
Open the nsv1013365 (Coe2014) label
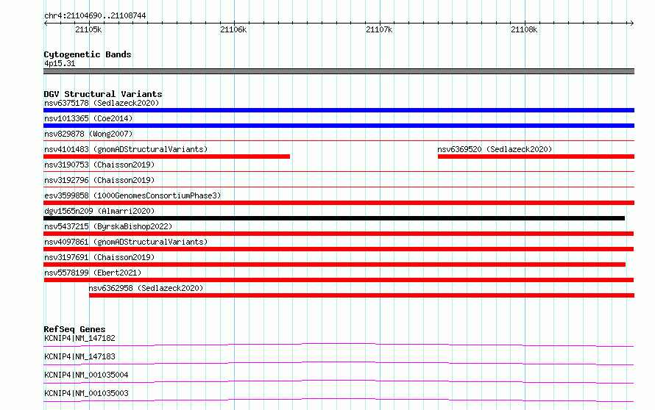pos(88,118)
